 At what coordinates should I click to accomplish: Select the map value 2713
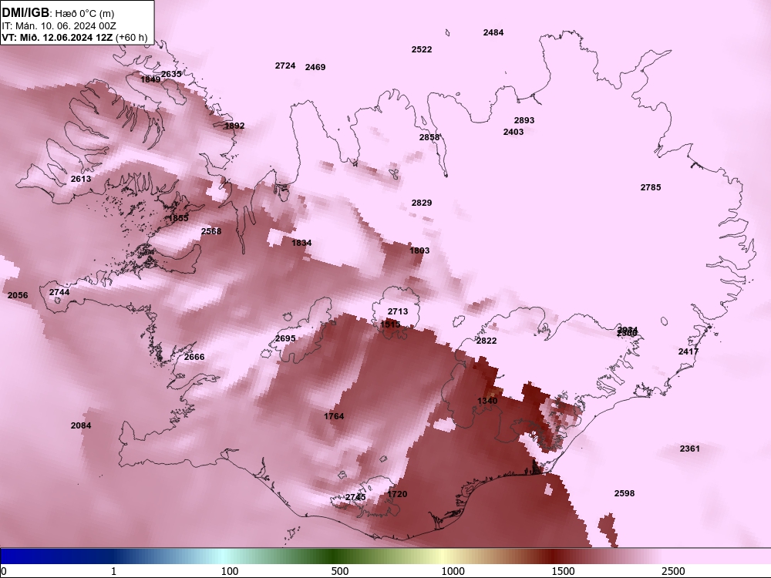(x=398, y=311)
